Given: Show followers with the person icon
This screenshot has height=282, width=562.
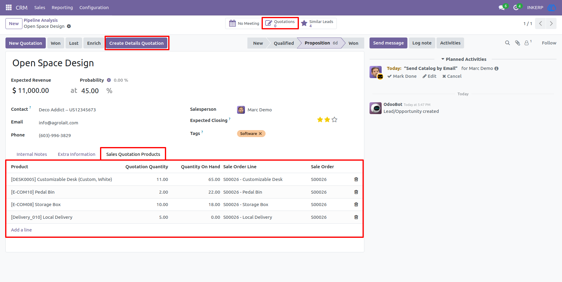Looking at the screenshot, I should coord(527,43).
